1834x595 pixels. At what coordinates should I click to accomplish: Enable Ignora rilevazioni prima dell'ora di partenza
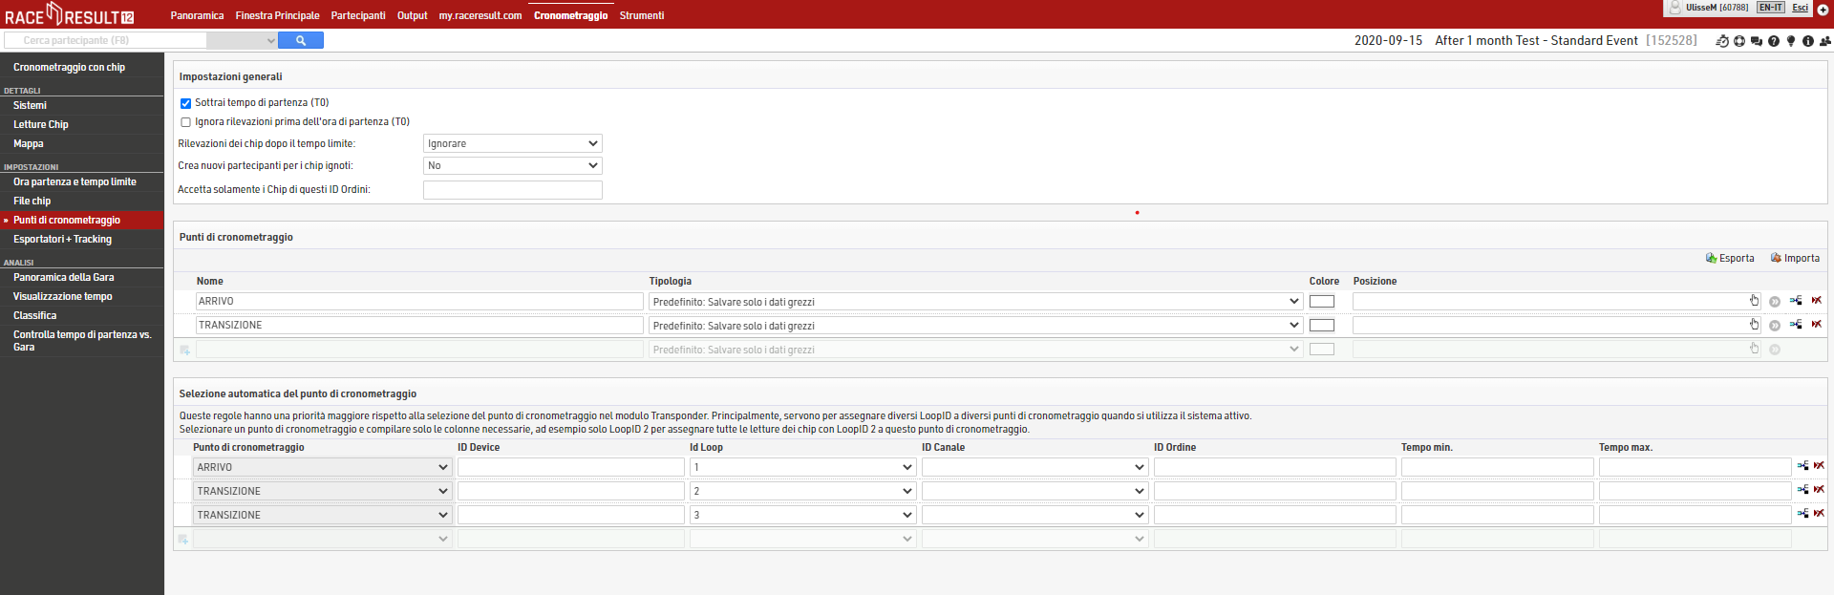(185, 122)
